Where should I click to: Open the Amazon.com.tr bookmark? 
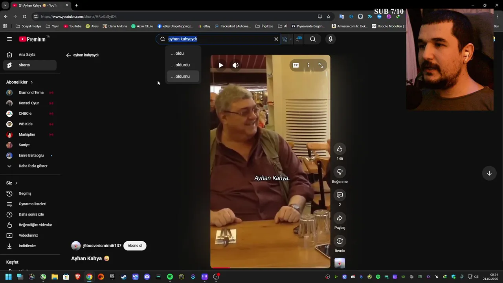(x=350, y=26)
